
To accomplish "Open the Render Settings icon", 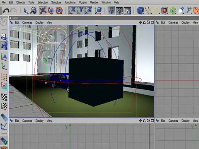I will [127, 10].
